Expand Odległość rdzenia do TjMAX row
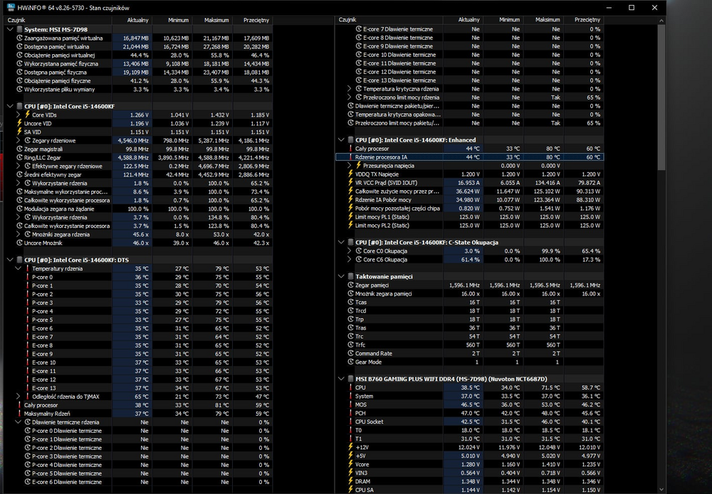 [x=19, y=396]
